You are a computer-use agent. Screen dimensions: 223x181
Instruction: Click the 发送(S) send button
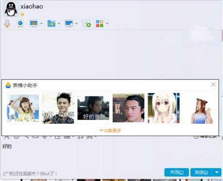201,172
